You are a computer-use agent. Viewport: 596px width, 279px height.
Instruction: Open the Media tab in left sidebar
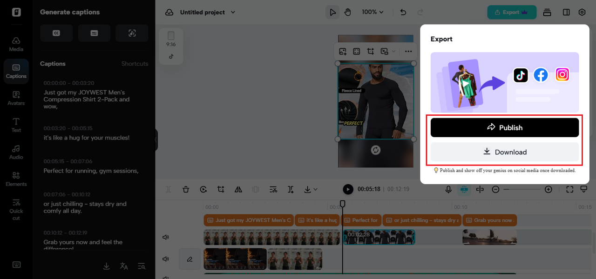click(x=16, y=44)
